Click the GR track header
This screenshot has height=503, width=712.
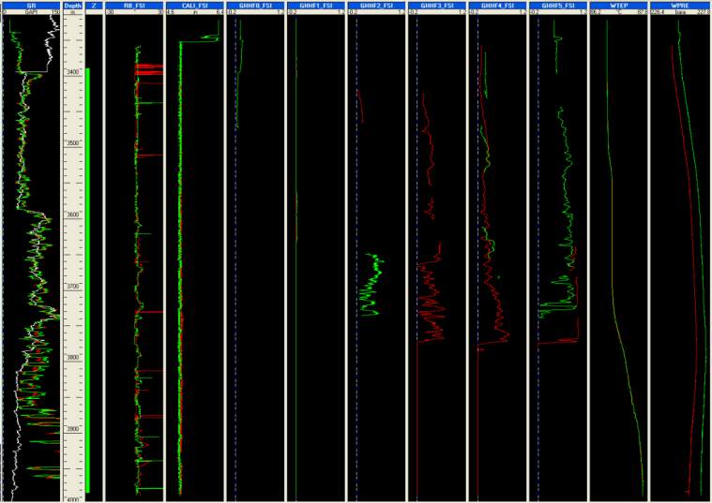click(31, 5)
